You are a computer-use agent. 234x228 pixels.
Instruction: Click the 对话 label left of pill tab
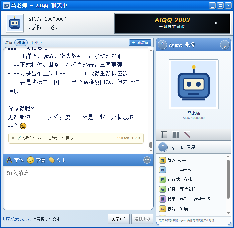point(8,42)
